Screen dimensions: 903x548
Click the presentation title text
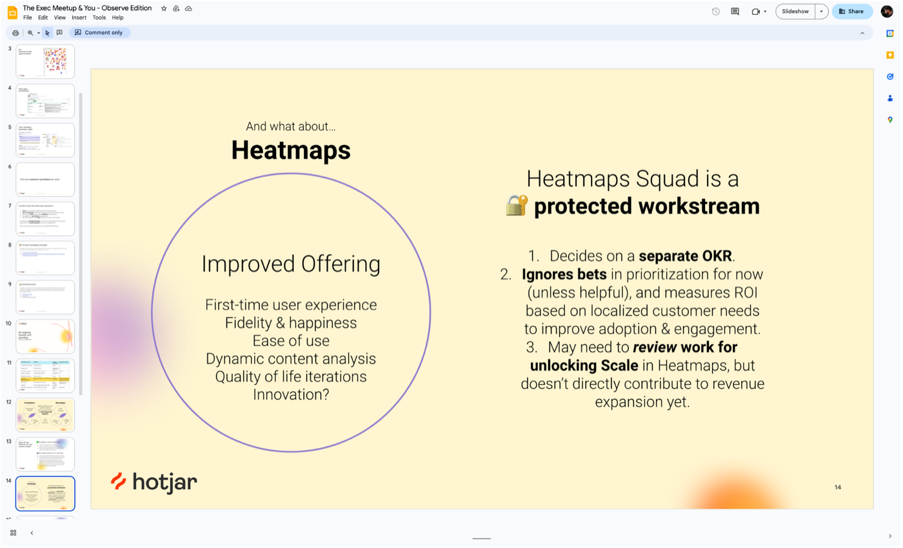88,8
